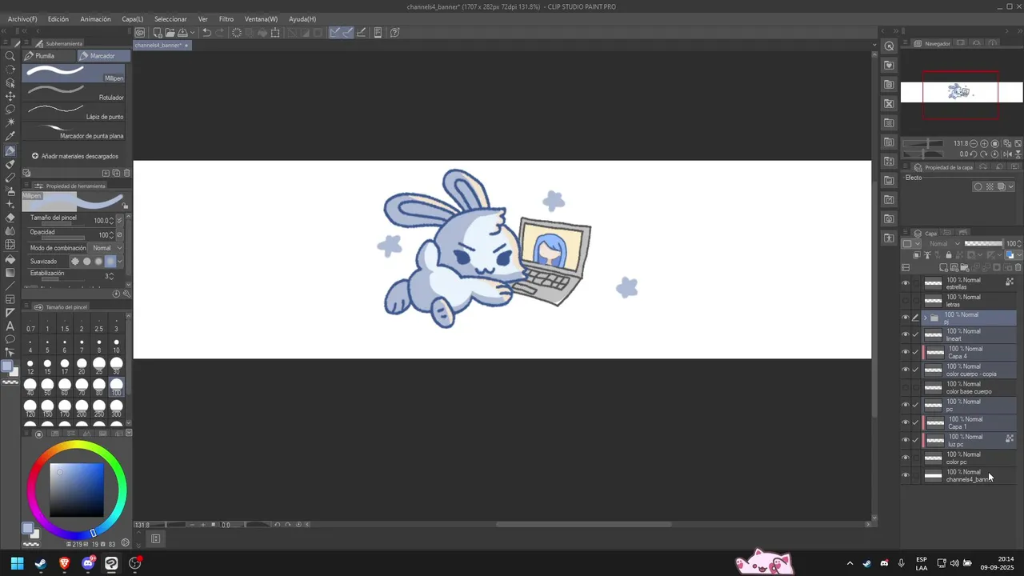1024x576 pixels.
Task: Select the Gradient tool
Action: 10,272
